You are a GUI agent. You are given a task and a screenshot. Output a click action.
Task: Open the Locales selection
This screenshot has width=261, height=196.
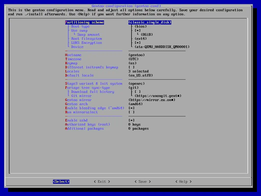(72, 71)
